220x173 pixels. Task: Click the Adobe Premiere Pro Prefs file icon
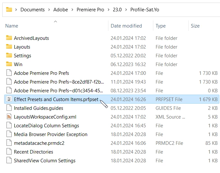click(x=9, y=73)
